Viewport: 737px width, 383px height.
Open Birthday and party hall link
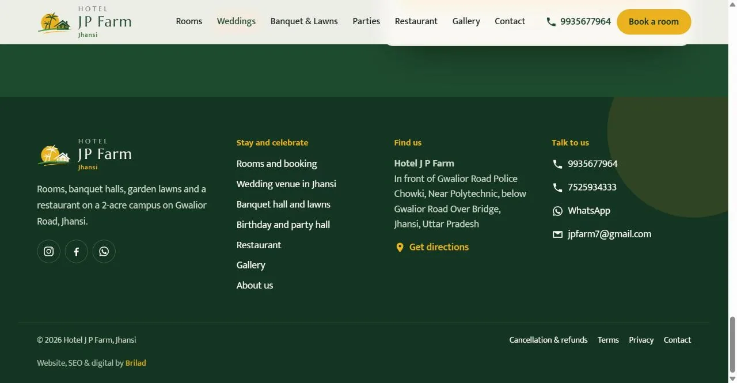tap(283, 225)
